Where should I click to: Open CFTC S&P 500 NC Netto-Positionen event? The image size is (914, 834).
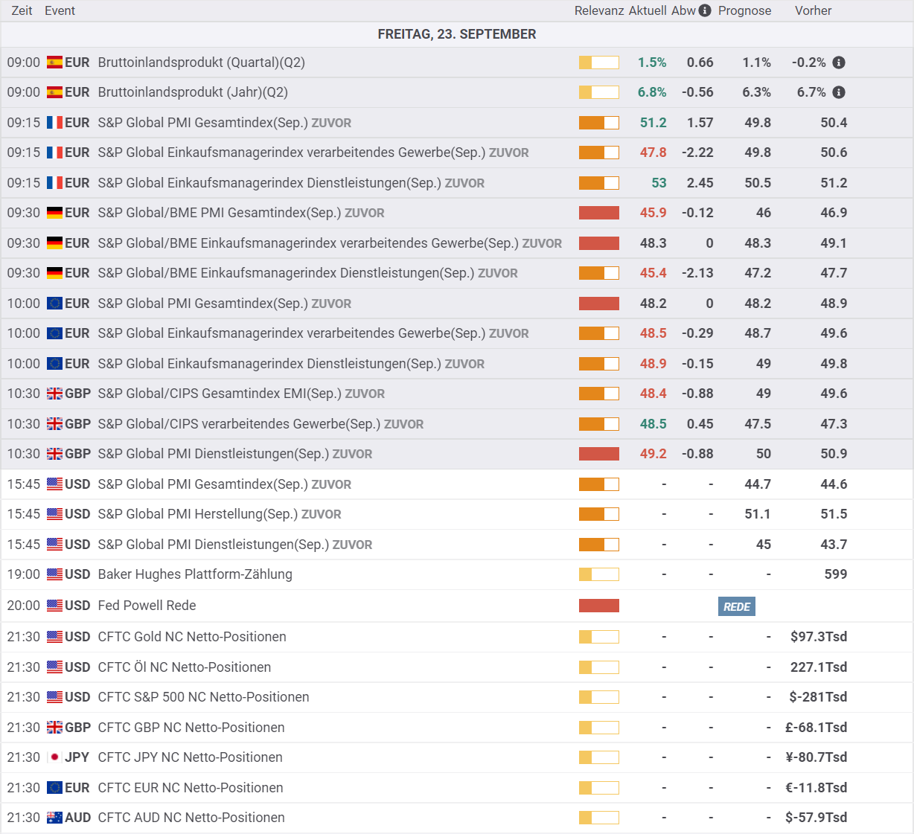click(x=203, y=697)
